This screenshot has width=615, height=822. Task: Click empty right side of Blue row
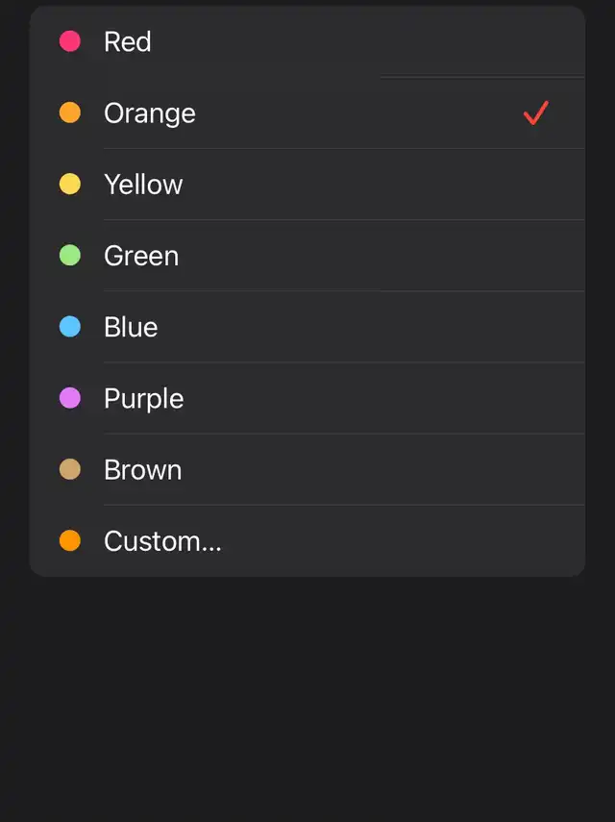point(432,327)
